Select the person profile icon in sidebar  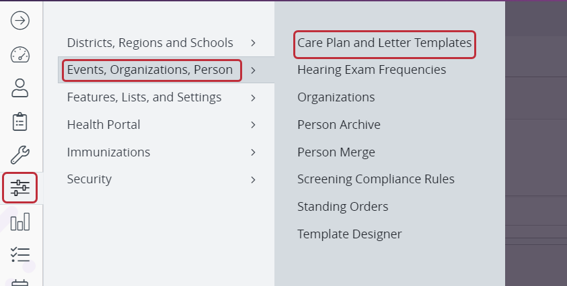20,88
